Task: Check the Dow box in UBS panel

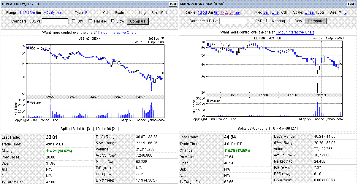Action: [x=113, y=21]
